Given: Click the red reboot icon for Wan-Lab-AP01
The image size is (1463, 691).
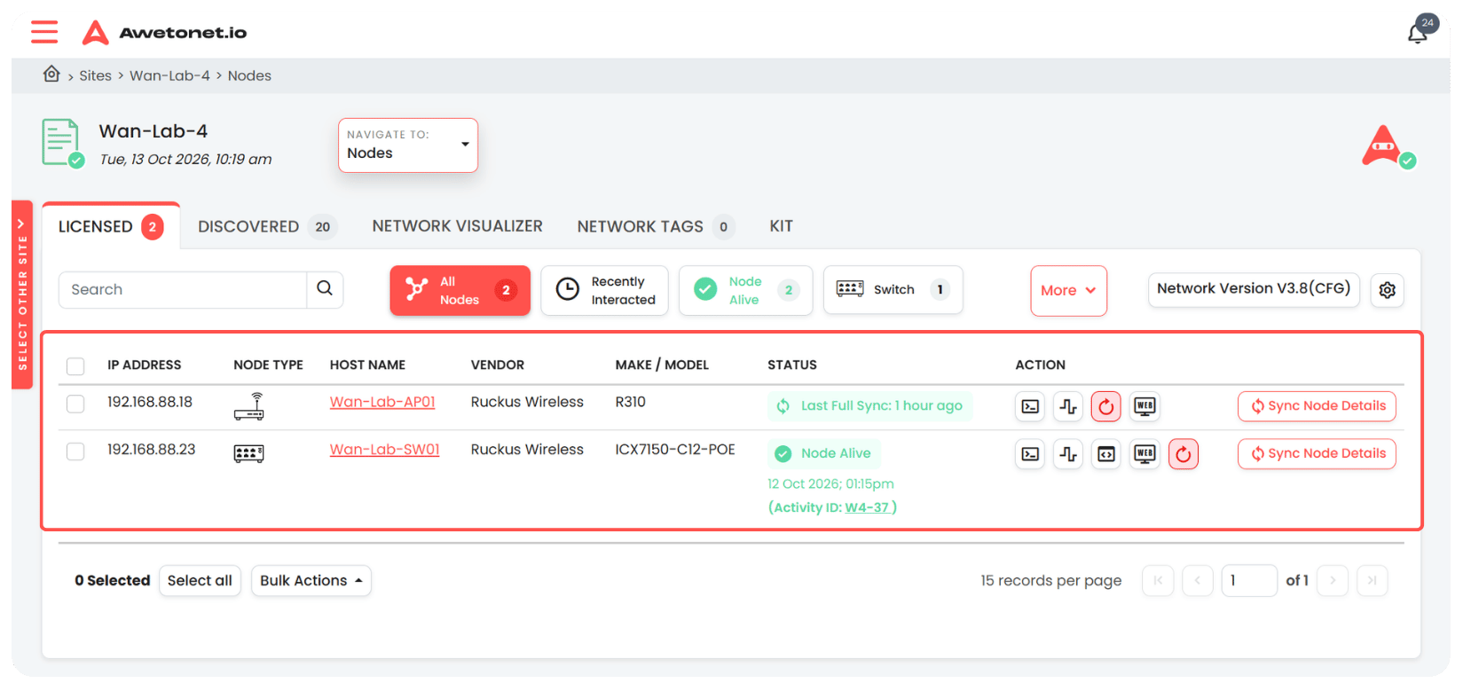Looking at the screenshot, I should 1106,406.
